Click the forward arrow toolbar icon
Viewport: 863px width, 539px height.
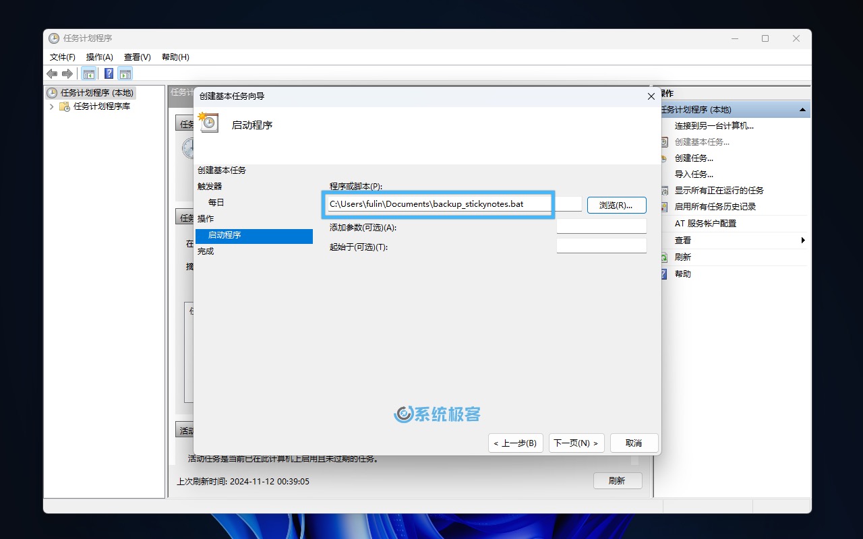(x=67, y=73)
